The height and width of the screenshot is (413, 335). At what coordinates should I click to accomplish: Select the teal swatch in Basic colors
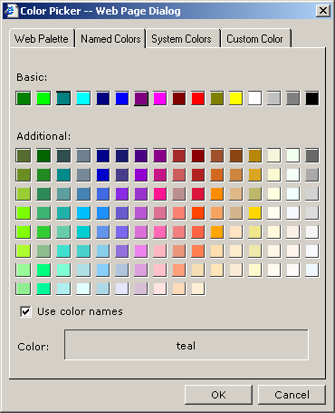click(63, 99)
